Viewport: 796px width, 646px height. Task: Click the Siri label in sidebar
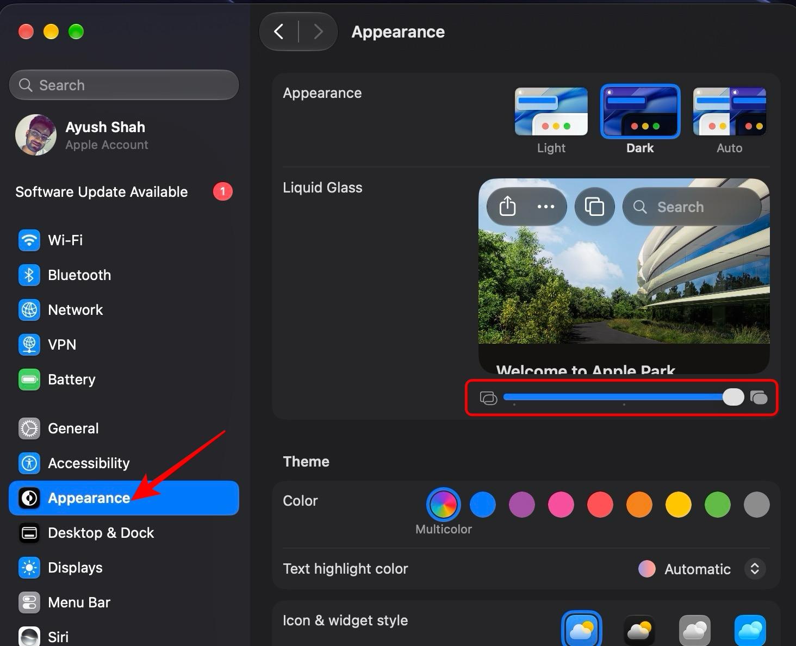(58, 637)
